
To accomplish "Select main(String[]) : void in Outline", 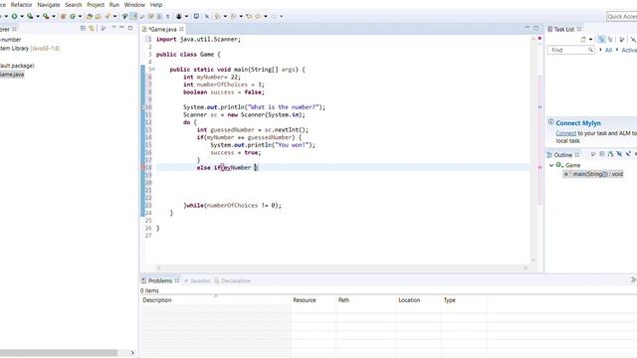I will point(593,174).
